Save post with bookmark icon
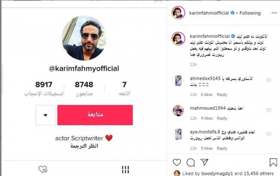Viewport: 280px width, 176px height. 273,162
